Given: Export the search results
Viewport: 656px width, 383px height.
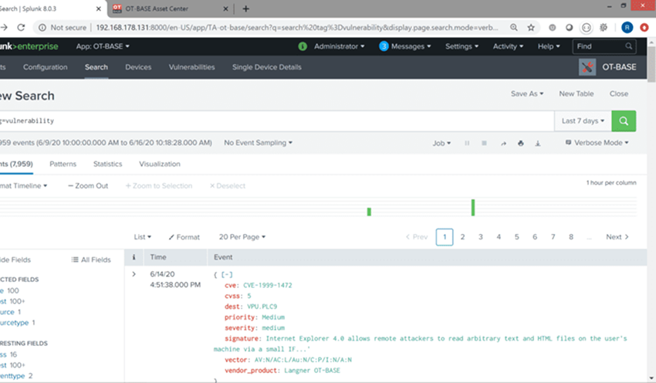Looking at the screenshot, I should [x=539, y=143].
